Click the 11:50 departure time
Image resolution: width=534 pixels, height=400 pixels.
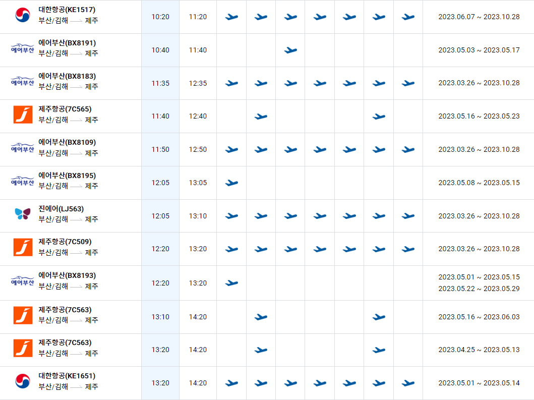pos(160,149)
